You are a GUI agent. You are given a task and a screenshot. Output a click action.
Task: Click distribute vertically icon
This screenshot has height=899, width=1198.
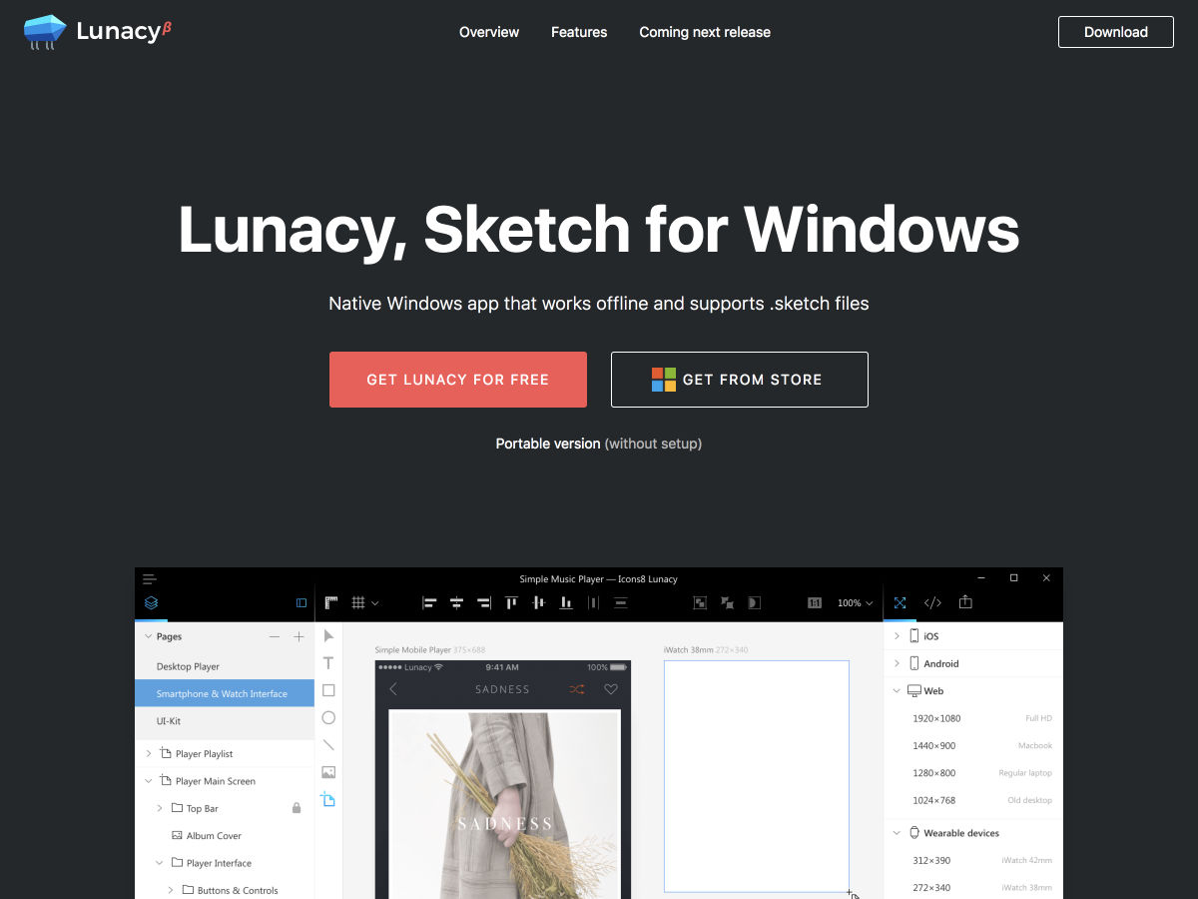pyautogui.click(x=620, y=602)
